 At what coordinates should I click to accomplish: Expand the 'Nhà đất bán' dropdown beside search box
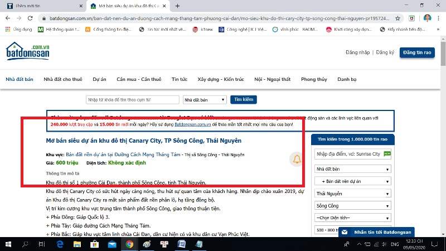tap(205, 100)
